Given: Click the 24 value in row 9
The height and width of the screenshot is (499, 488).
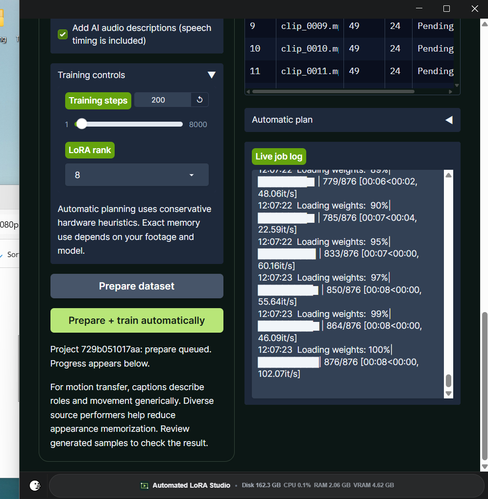Looking at the screenshot, I should (x=395, y=26).
